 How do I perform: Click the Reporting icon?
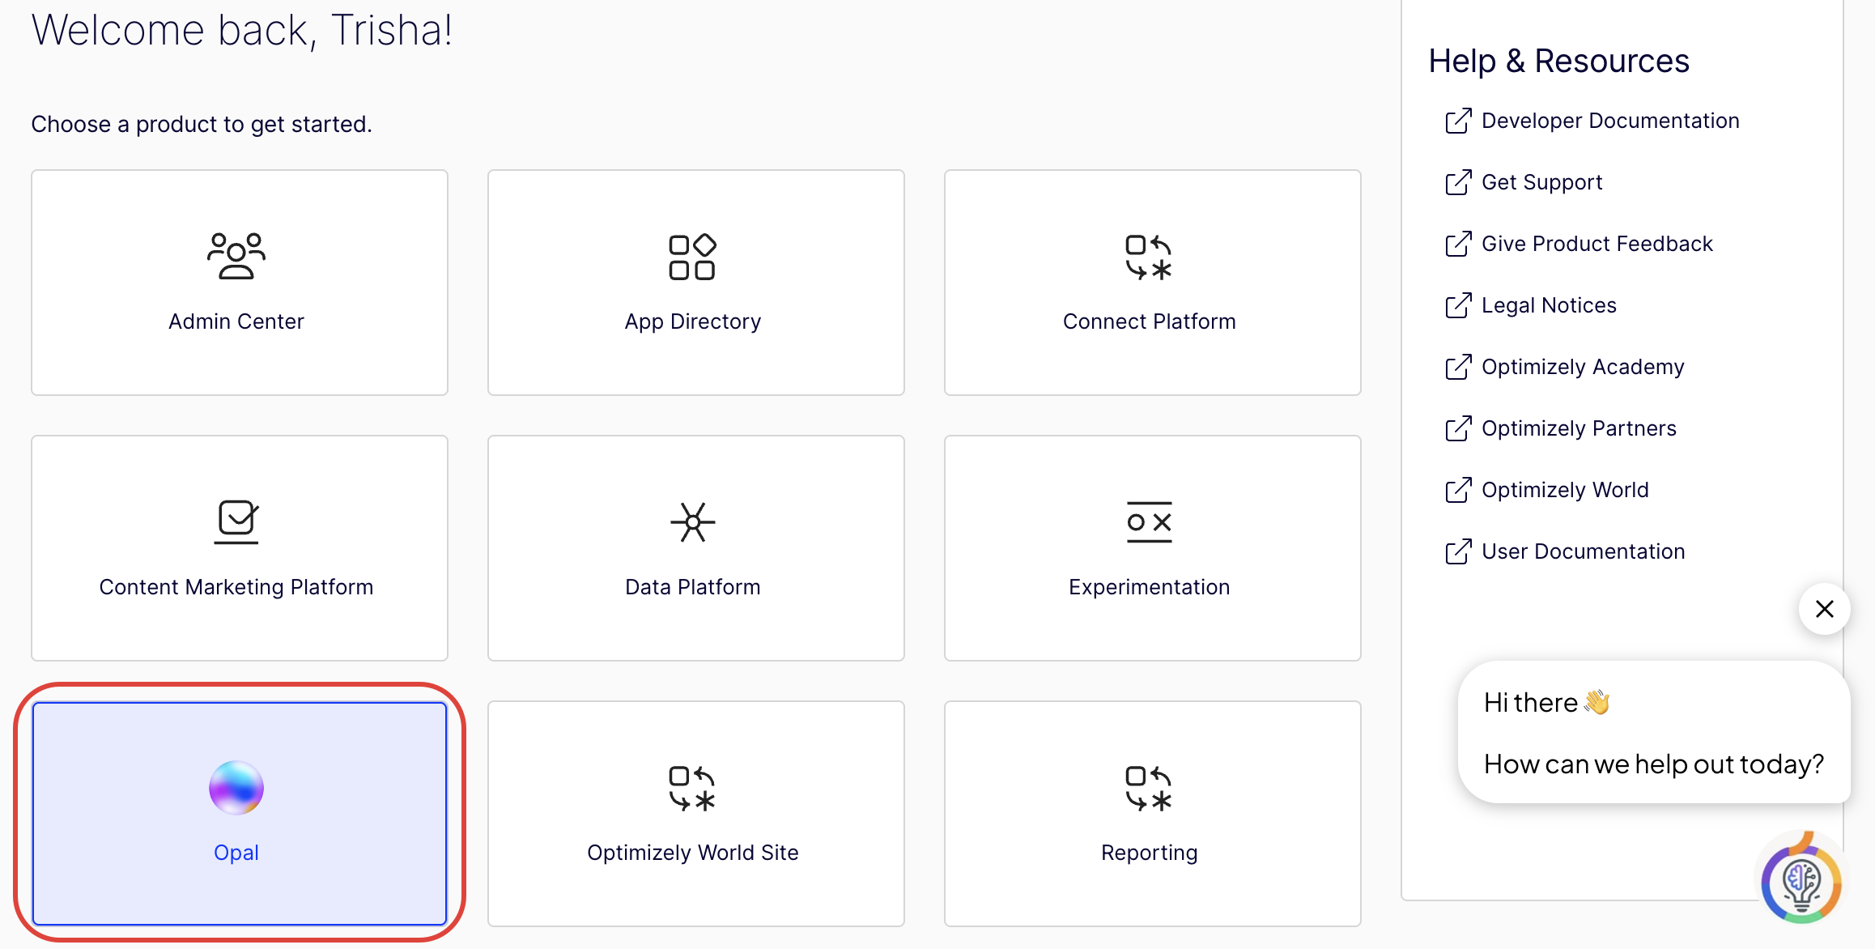1149,789
